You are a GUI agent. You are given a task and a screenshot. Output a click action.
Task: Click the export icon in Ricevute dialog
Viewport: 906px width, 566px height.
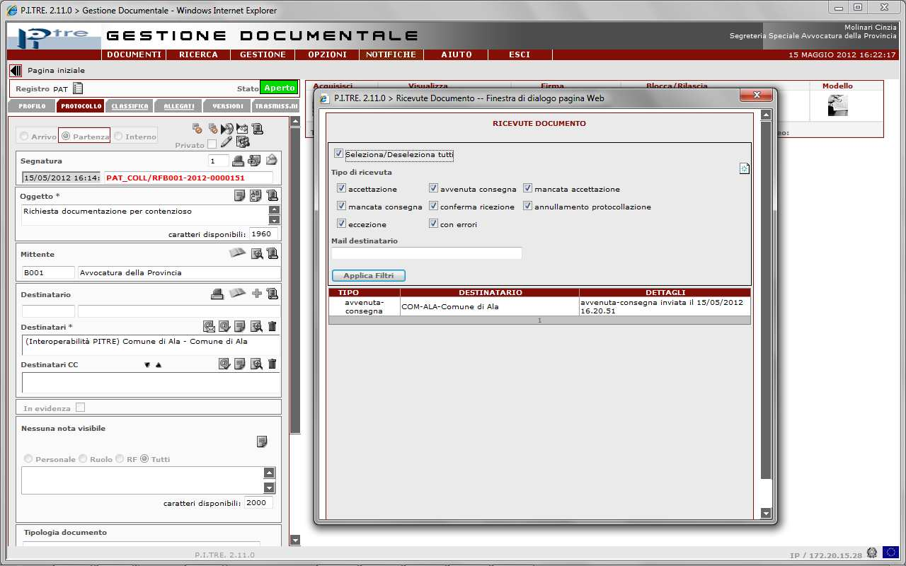[x=745, y=168]
